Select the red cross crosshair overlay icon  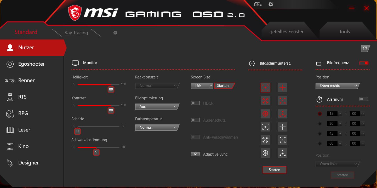point(282,87)
